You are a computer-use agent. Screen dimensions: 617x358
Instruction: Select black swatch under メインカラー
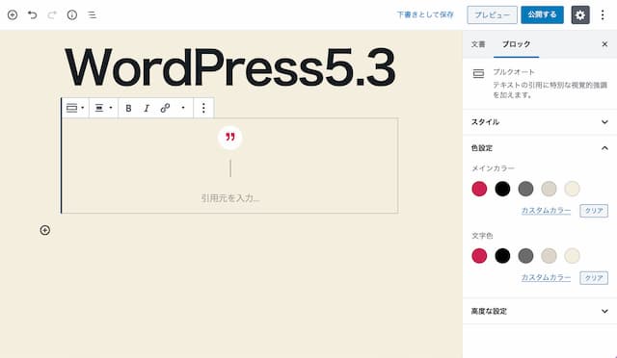pyautogui.click(x=502, y=189)
